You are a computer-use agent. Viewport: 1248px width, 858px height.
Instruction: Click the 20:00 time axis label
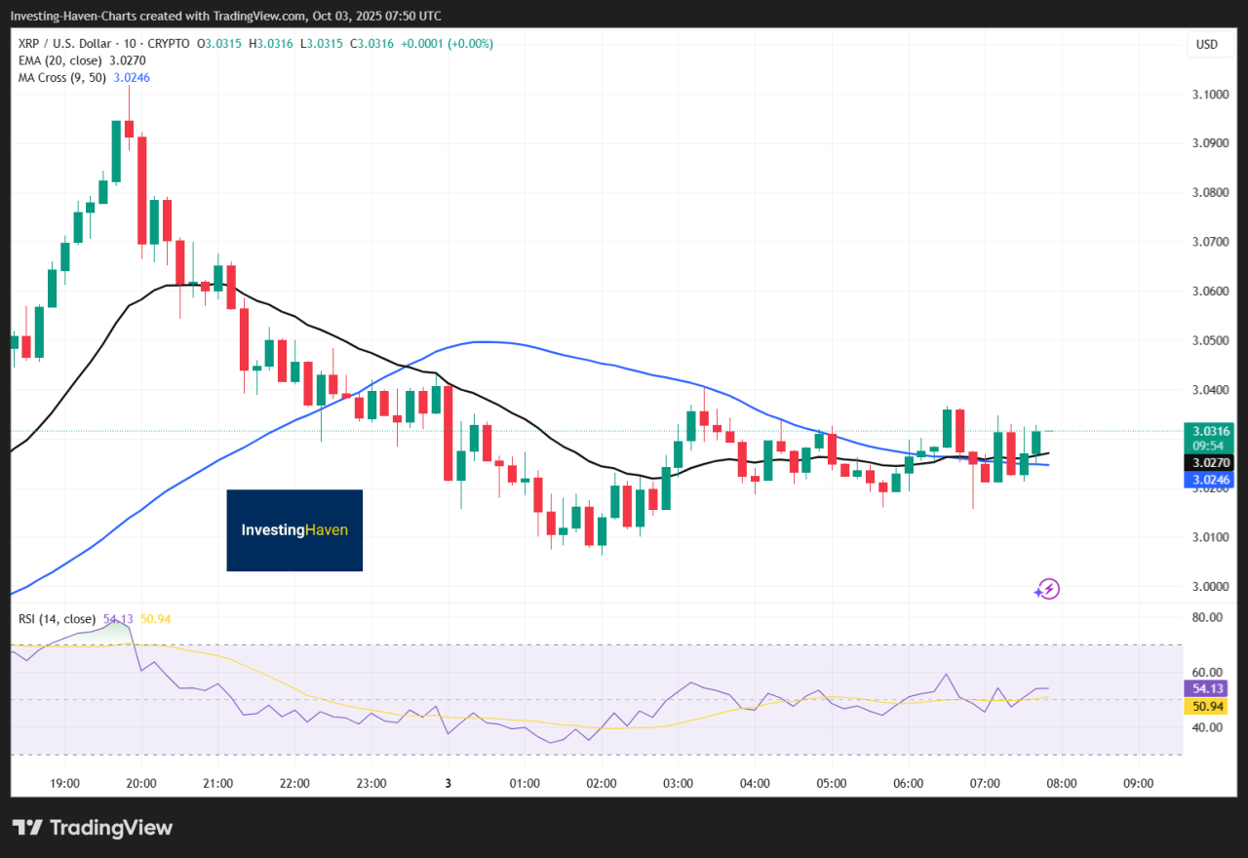click(x=141, y=783)
